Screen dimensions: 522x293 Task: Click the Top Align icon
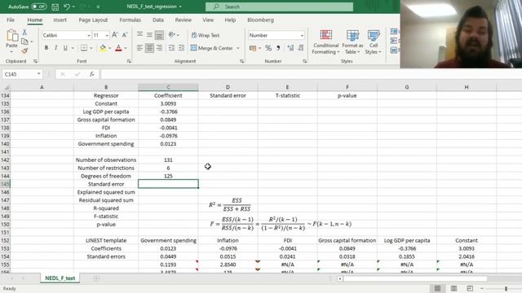pos(139,34)
